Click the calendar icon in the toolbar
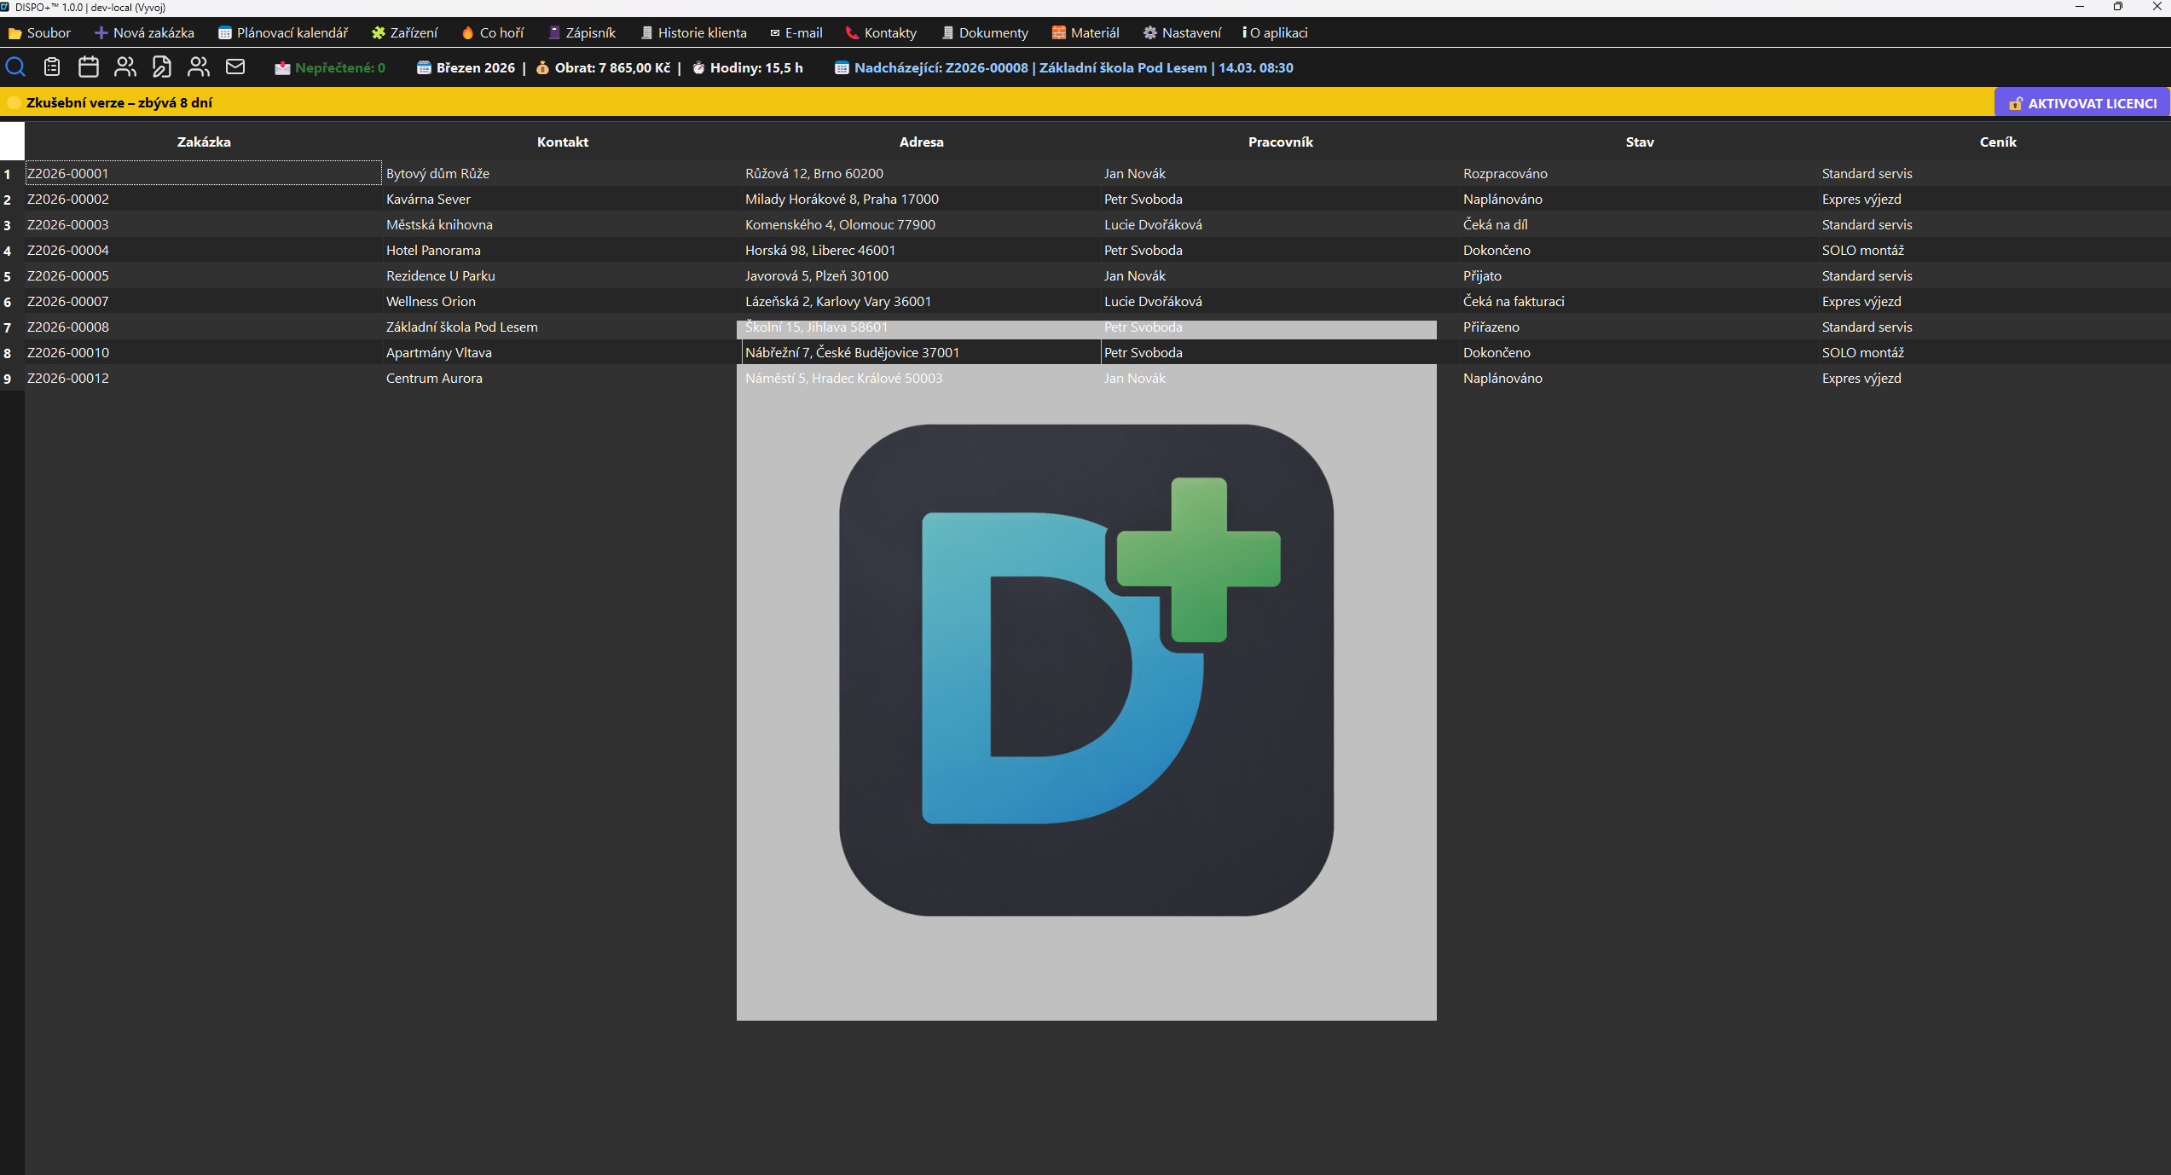Viewport: 2171px width, 1175px height. [89, 67]
